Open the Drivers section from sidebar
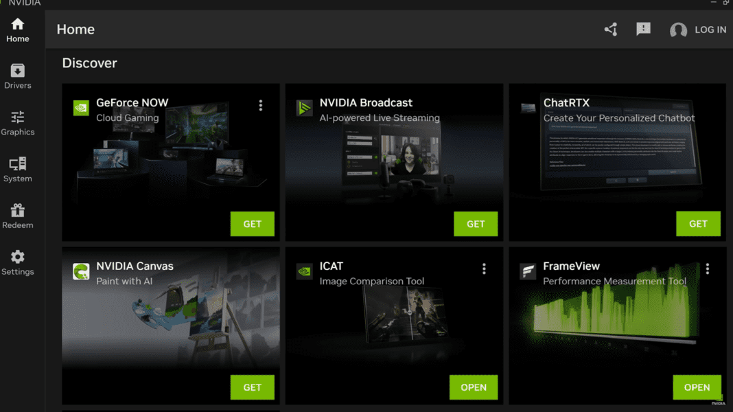This screenshot has width=733, height=412. (x=17, y=74)
